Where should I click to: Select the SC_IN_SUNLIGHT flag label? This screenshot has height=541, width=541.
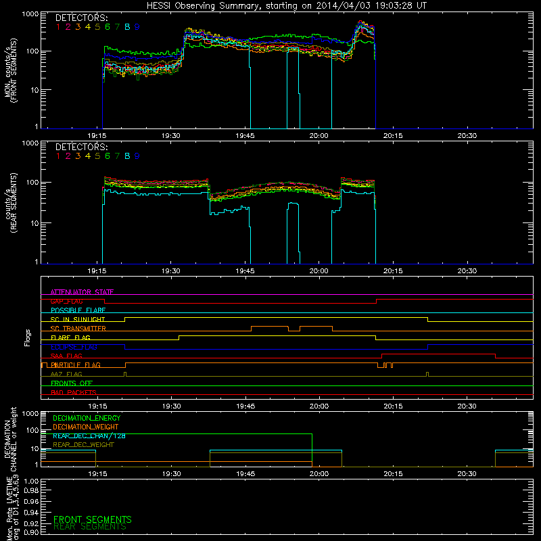78,319
